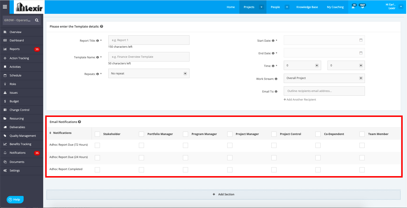
Task: Check Project Manager for Adhoc Report Due (24 Hours)
Action: (230, 158)
